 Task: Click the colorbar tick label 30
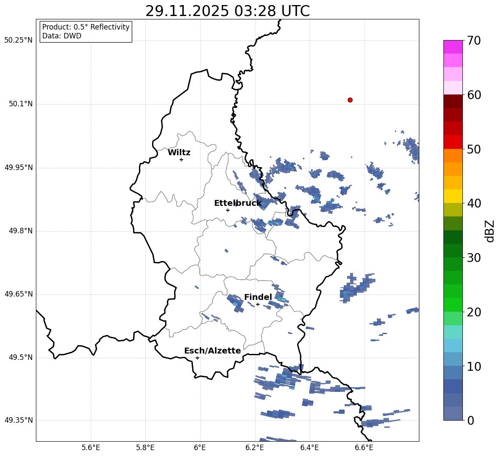474,258
